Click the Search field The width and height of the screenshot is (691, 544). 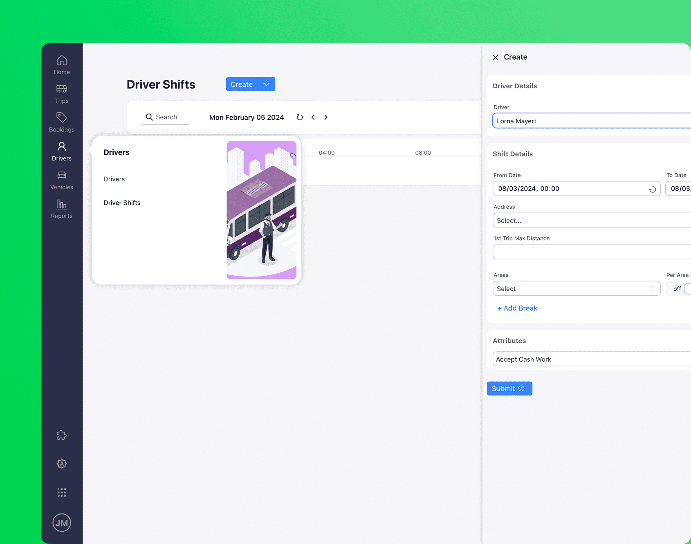click(166, 117)
